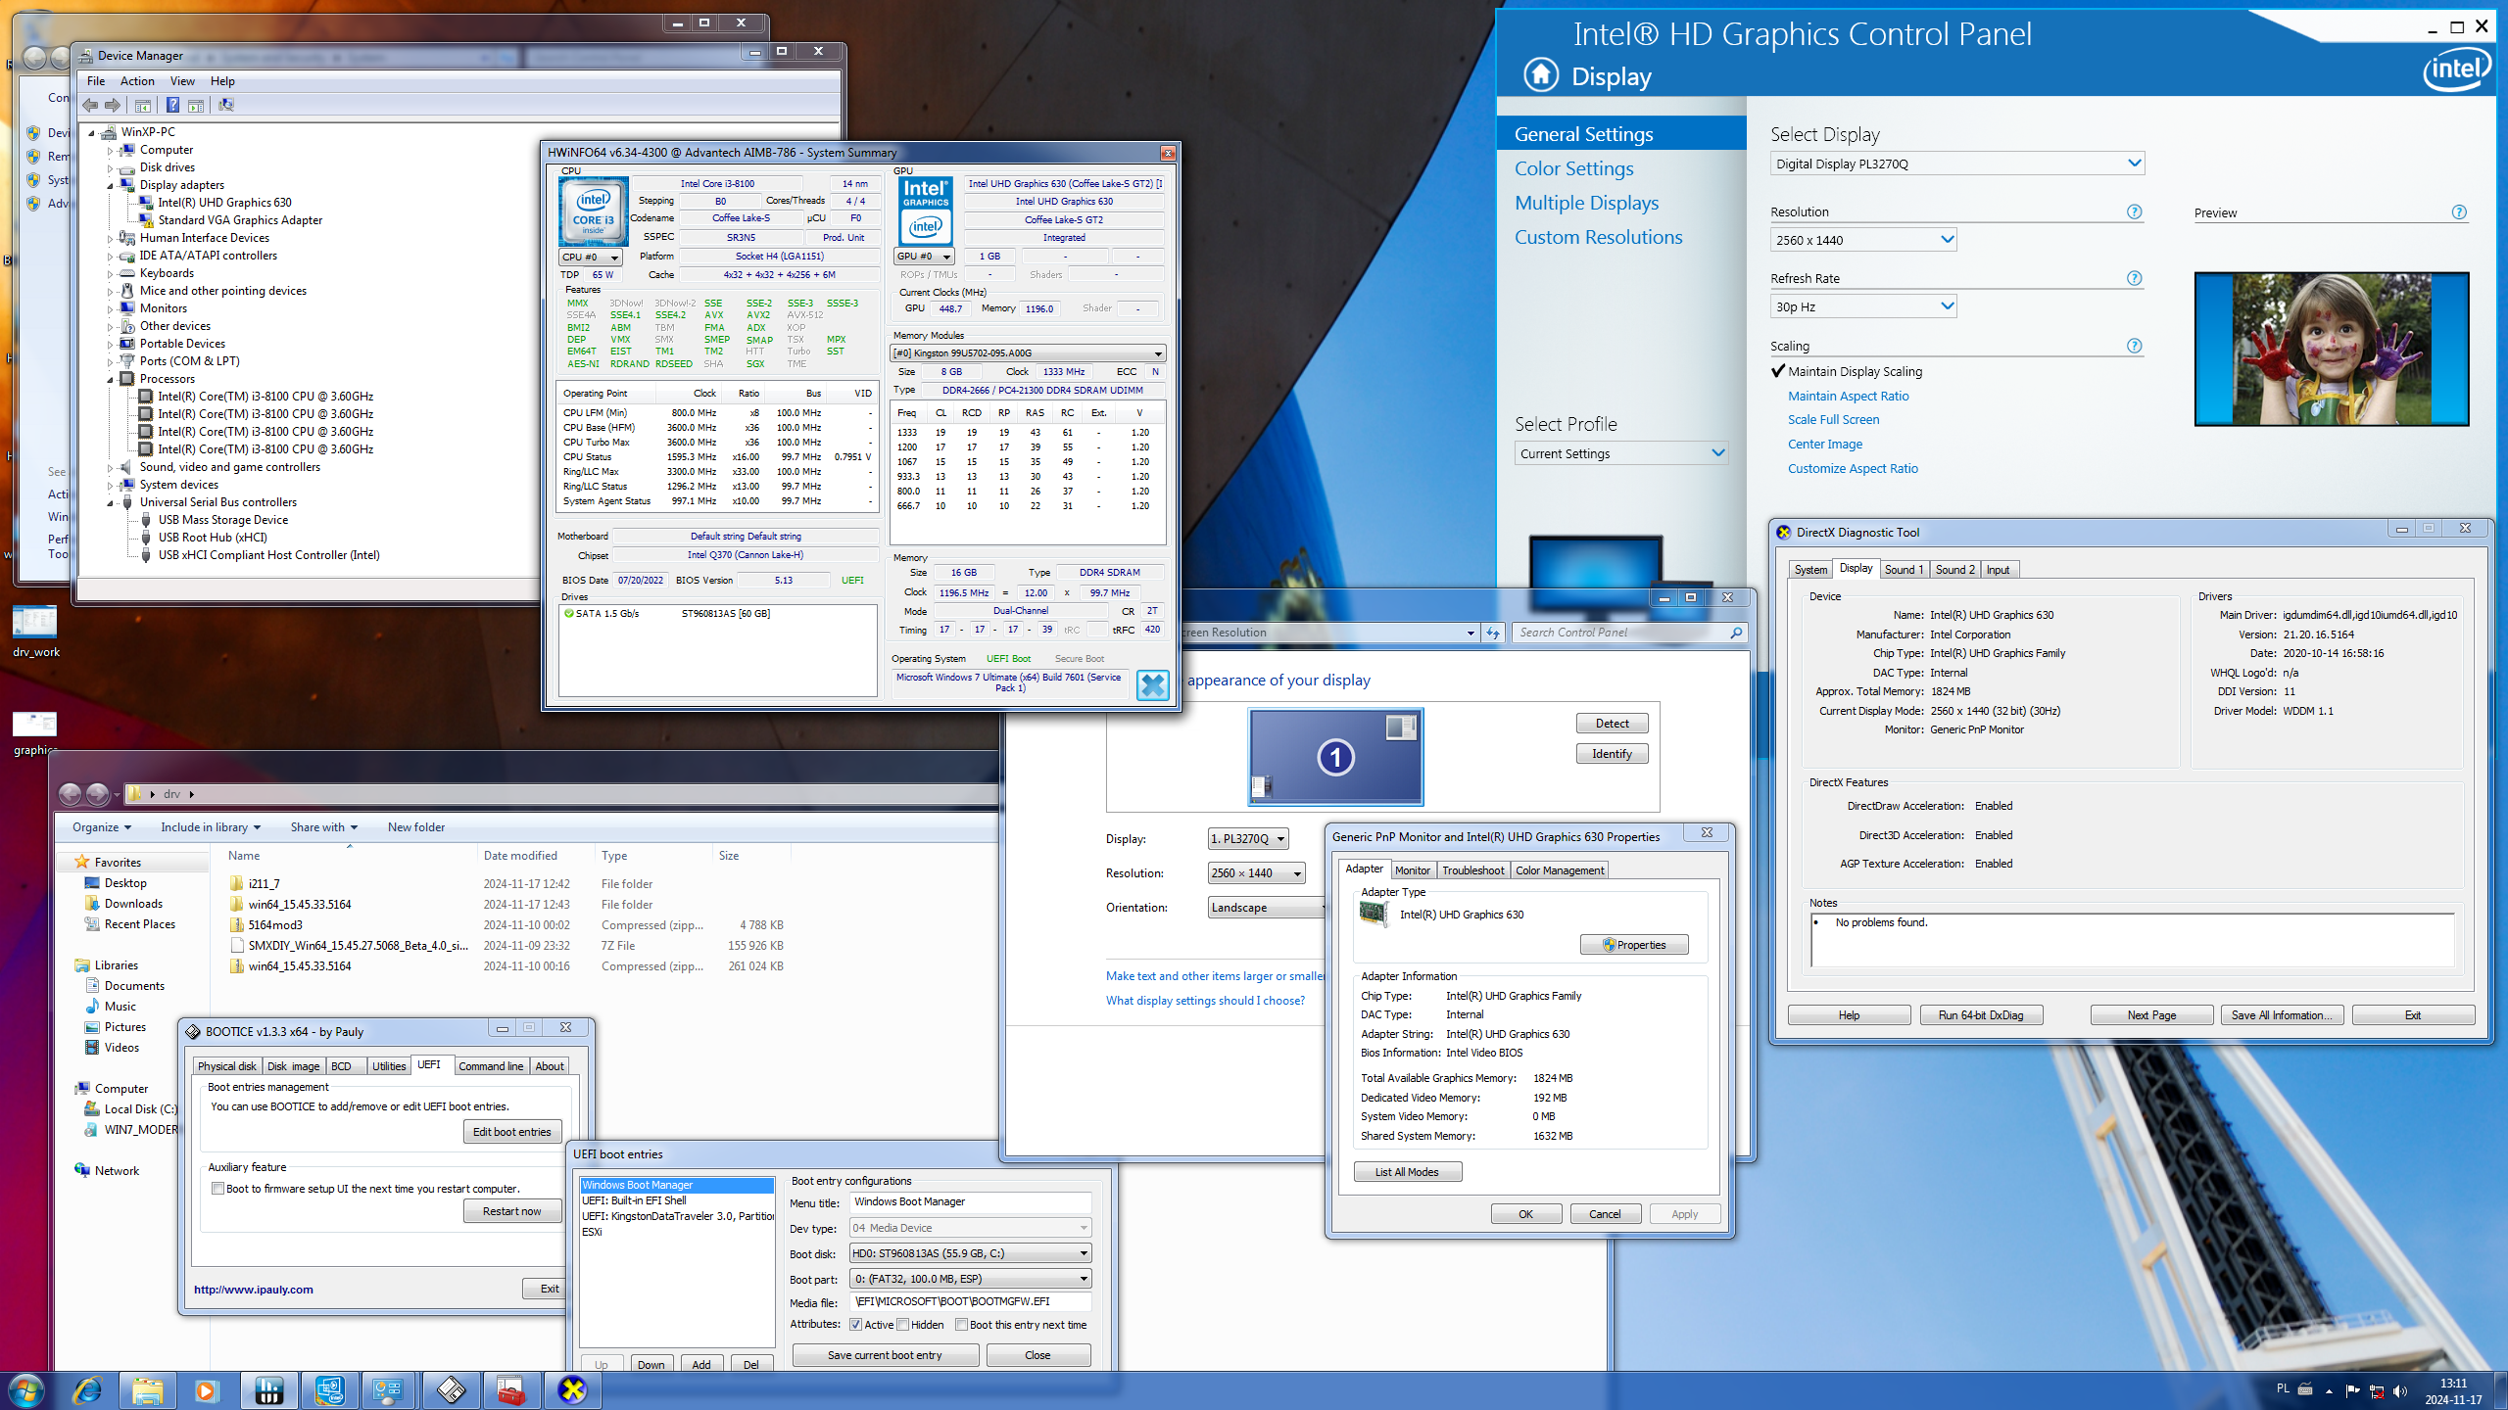Click the help icon in Device Manager toolbar
Screen dimensions: 2508x1410
(x=172, y=105)
